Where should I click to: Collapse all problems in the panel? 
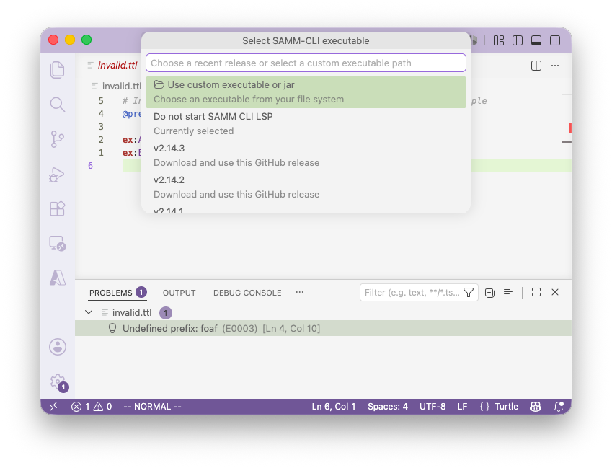pos(490,293)
